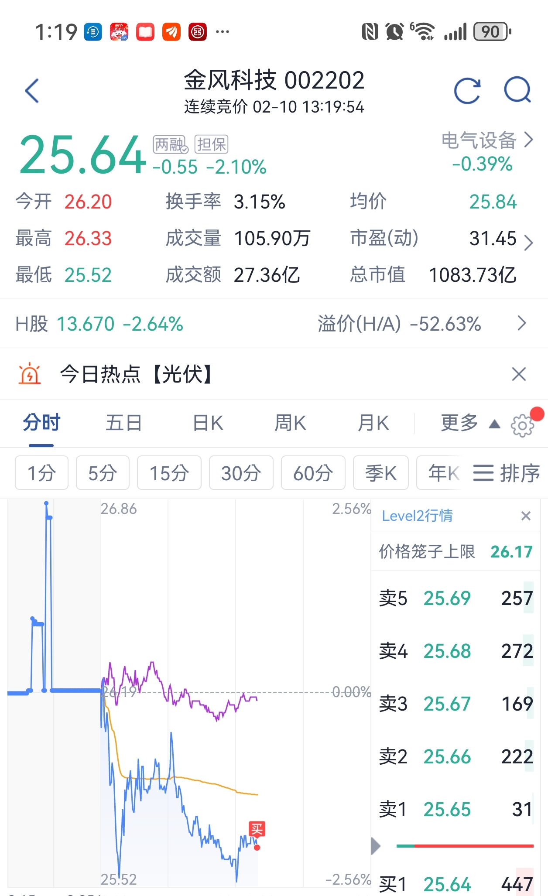Tap the 卖5 25.69 order row
This screenshot has width=548, height=896.
pyautogui.click(x=456, y=598)
